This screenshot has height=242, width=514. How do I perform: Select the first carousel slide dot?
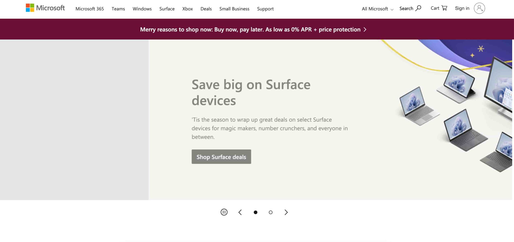[255, 212]
